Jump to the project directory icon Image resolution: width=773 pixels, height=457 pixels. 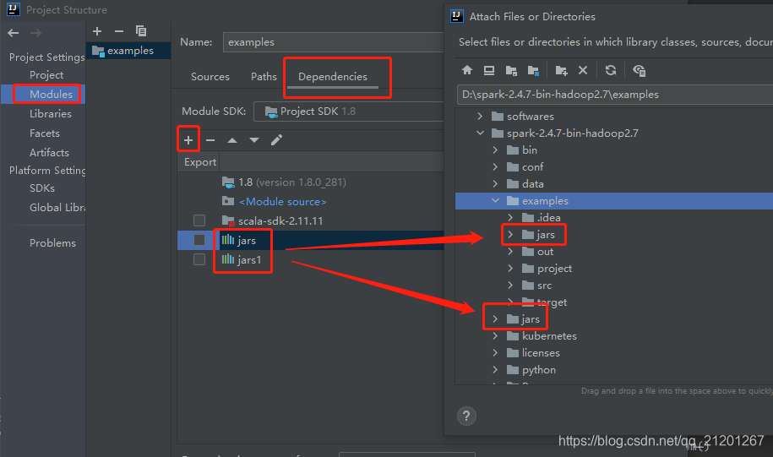(x=511, y=71)
